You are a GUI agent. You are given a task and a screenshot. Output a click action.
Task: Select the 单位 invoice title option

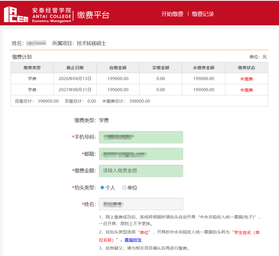pos(124,188)
